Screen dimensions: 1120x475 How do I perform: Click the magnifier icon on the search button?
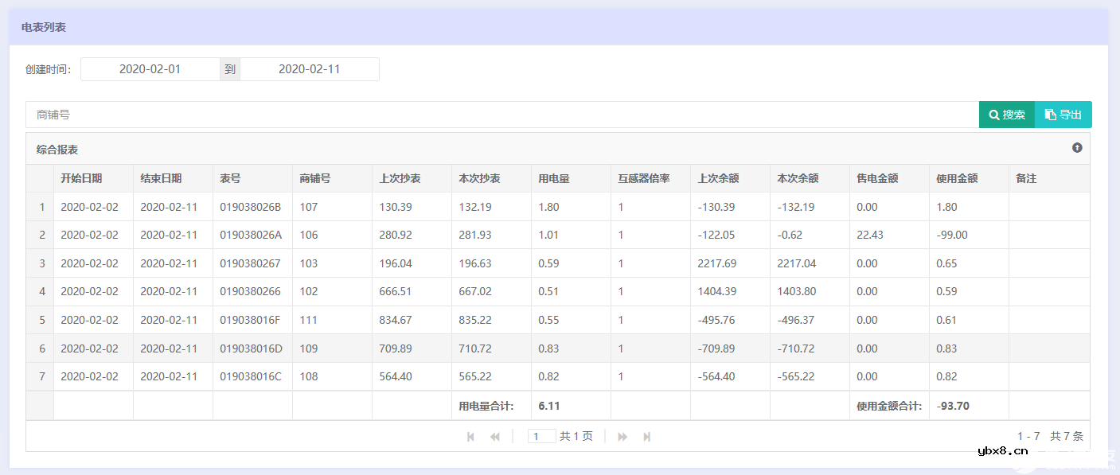pos(993,115)
